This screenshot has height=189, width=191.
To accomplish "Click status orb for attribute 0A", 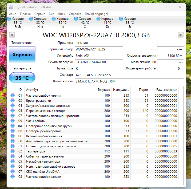I will pyautogui.click(x=13, y=126).
